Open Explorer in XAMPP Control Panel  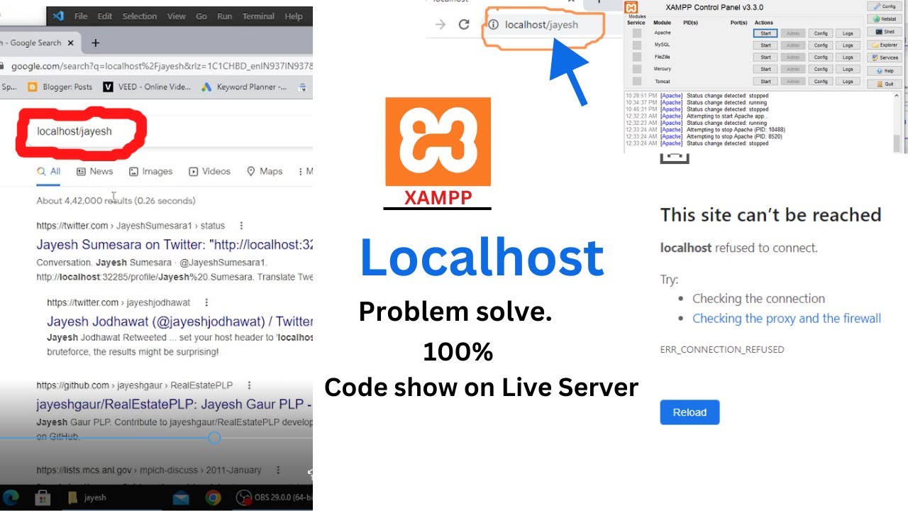click(885, 45)
